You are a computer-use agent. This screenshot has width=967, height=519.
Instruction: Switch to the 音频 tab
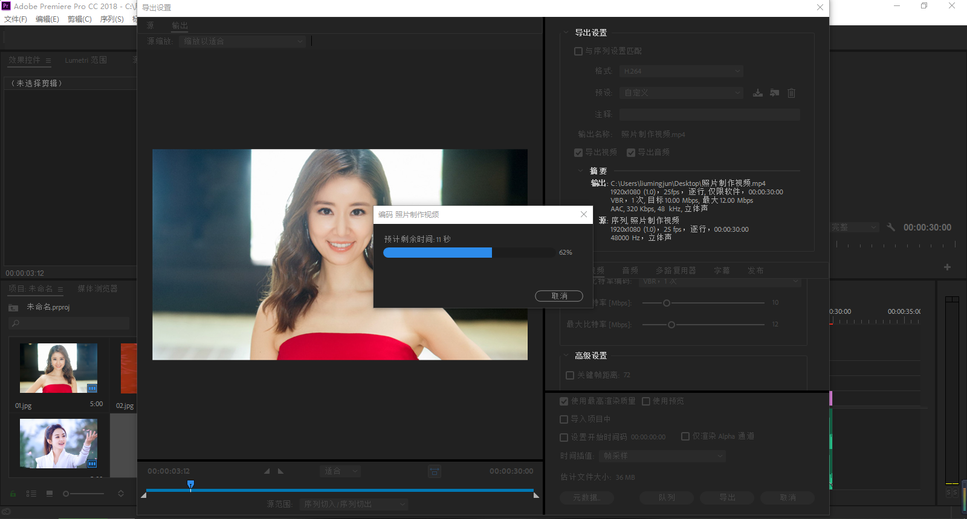pyautogui.click(x=630, y=270)
